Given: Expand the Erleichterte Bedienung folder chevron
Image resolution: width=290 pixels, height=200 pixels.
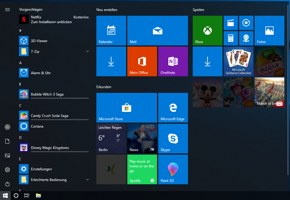Looking at the screenshot, I should coord(87,180).
